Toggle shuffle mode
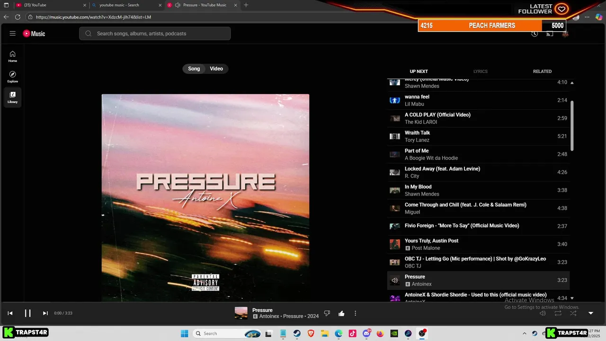 click(573, 313)
